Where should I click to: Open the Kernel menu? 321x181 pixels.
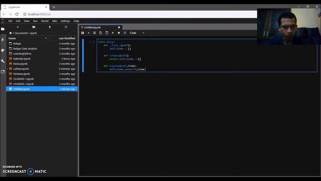(45, 21)
